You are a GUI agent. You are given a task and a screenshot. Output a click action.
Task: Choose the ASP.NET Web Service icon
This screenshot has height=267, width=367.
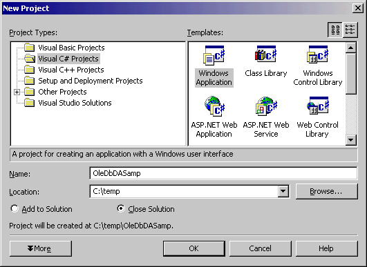pyautogui.click(x=266, y=106)
